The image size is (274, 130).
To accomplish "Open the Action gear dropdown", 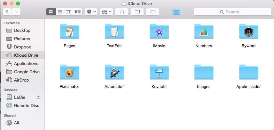I will tap(91, 12).
